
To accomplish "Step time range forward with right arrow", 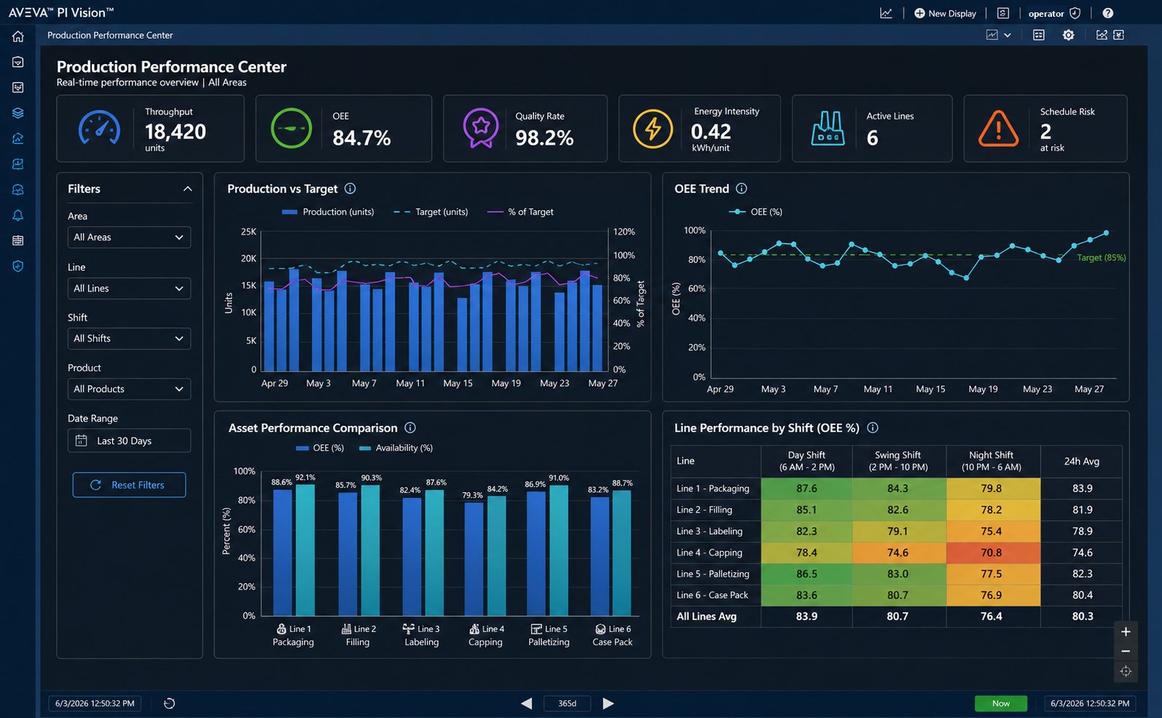I will tap(608, 703).
